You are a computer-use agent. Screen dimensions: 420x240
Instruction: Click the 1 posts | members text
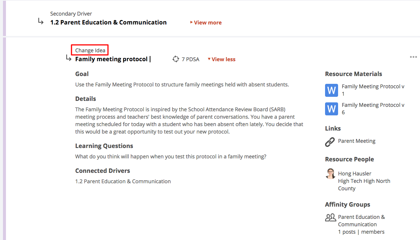point(361,232)
